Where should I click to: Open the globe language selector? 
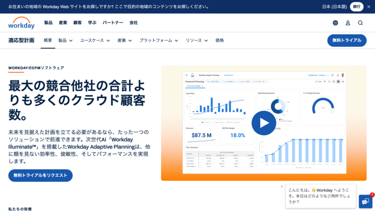pyautogui.click(x=335, y=22)
